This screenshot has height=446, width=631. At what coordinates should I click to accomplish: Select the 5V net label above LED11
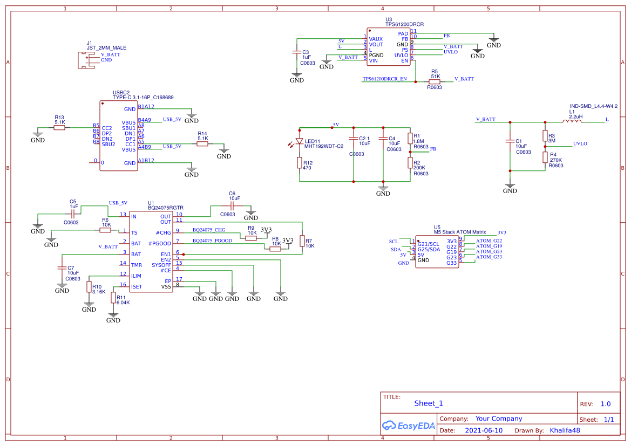(335, 125)
